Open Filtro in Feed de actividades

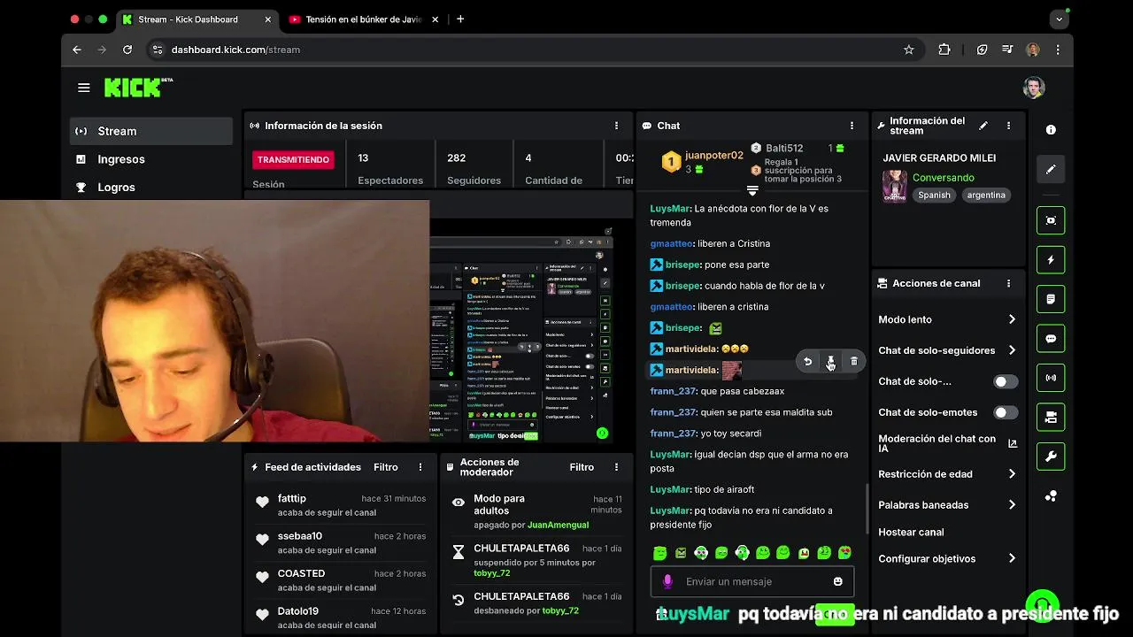(x=386, y=467)
